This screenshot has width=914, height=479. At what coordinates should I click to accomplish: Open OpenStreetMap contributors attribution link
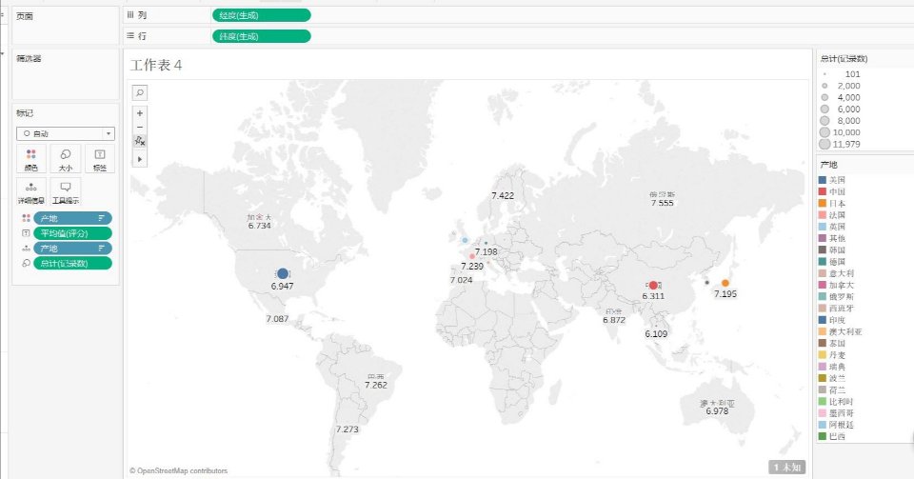click(x=178, y=470)
